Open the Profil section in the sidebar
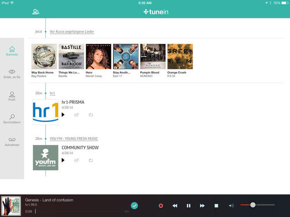The image size is (290, 217). (12, 96)
